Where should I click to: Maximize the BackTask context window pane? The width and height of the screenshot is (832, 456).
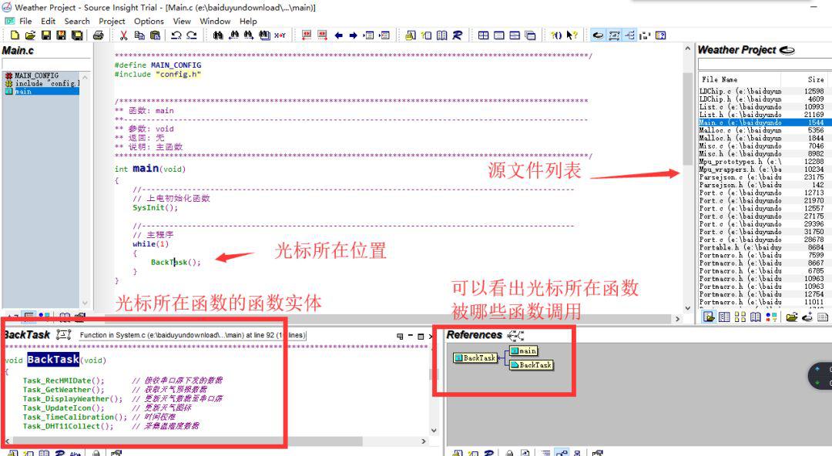[421, 336]
